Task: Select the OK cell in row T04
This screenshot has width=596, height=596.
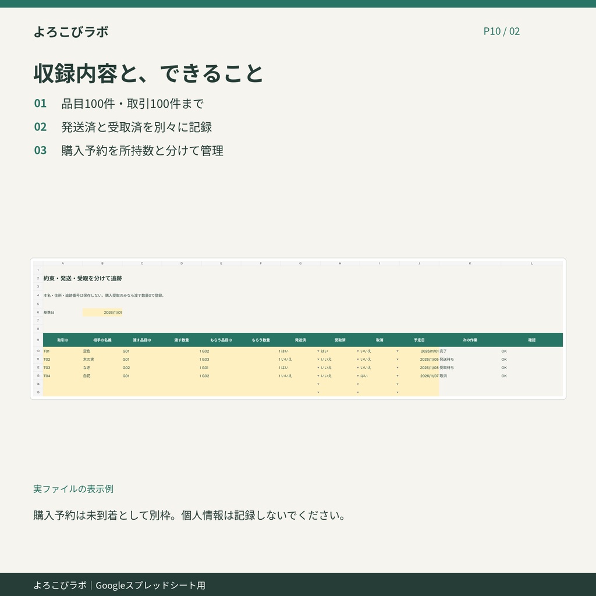Action: click(532, 376)
